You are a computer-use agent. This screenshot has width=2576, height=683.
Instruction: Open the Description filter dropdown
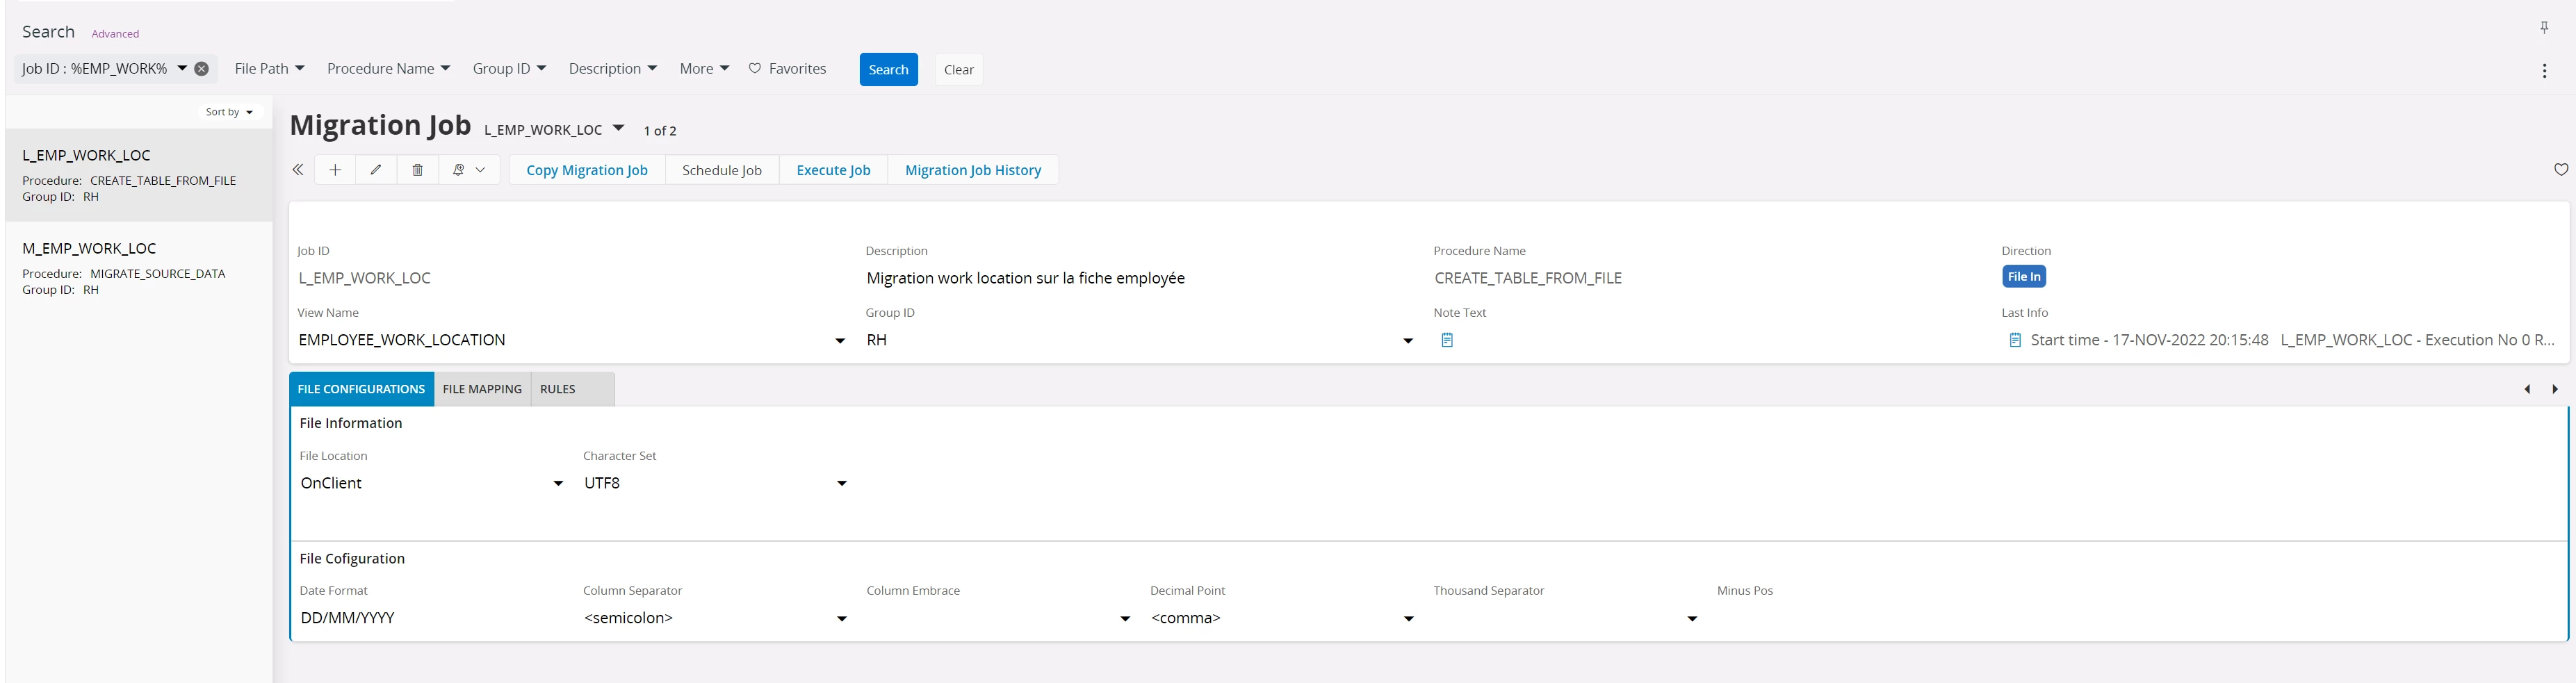point(612,69)
